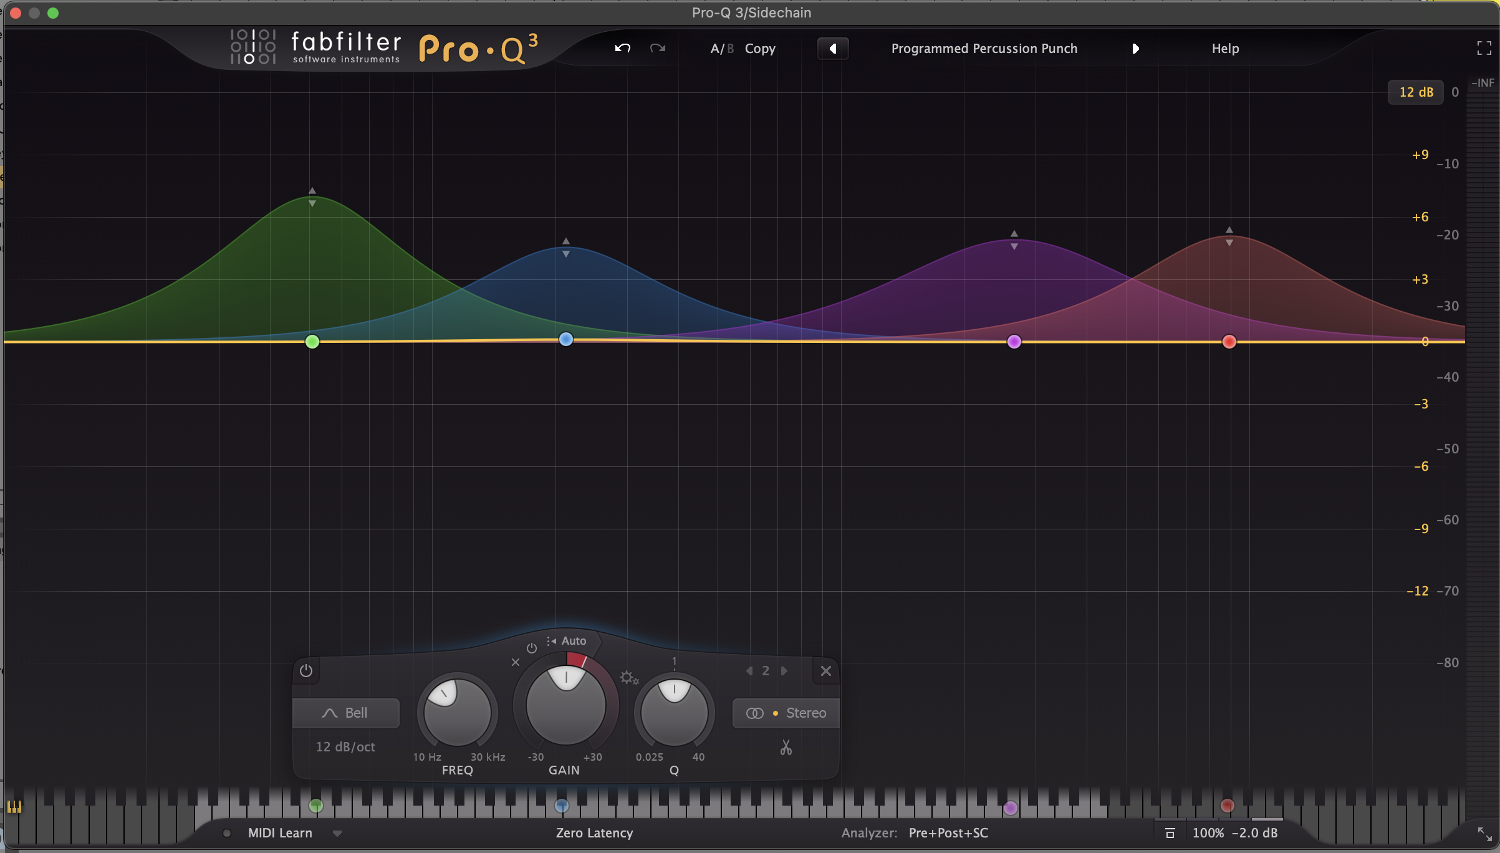Viewport: 1500px width, 853px height.
Task: Click the FREQ knob
Action: [x=457, y=711]
